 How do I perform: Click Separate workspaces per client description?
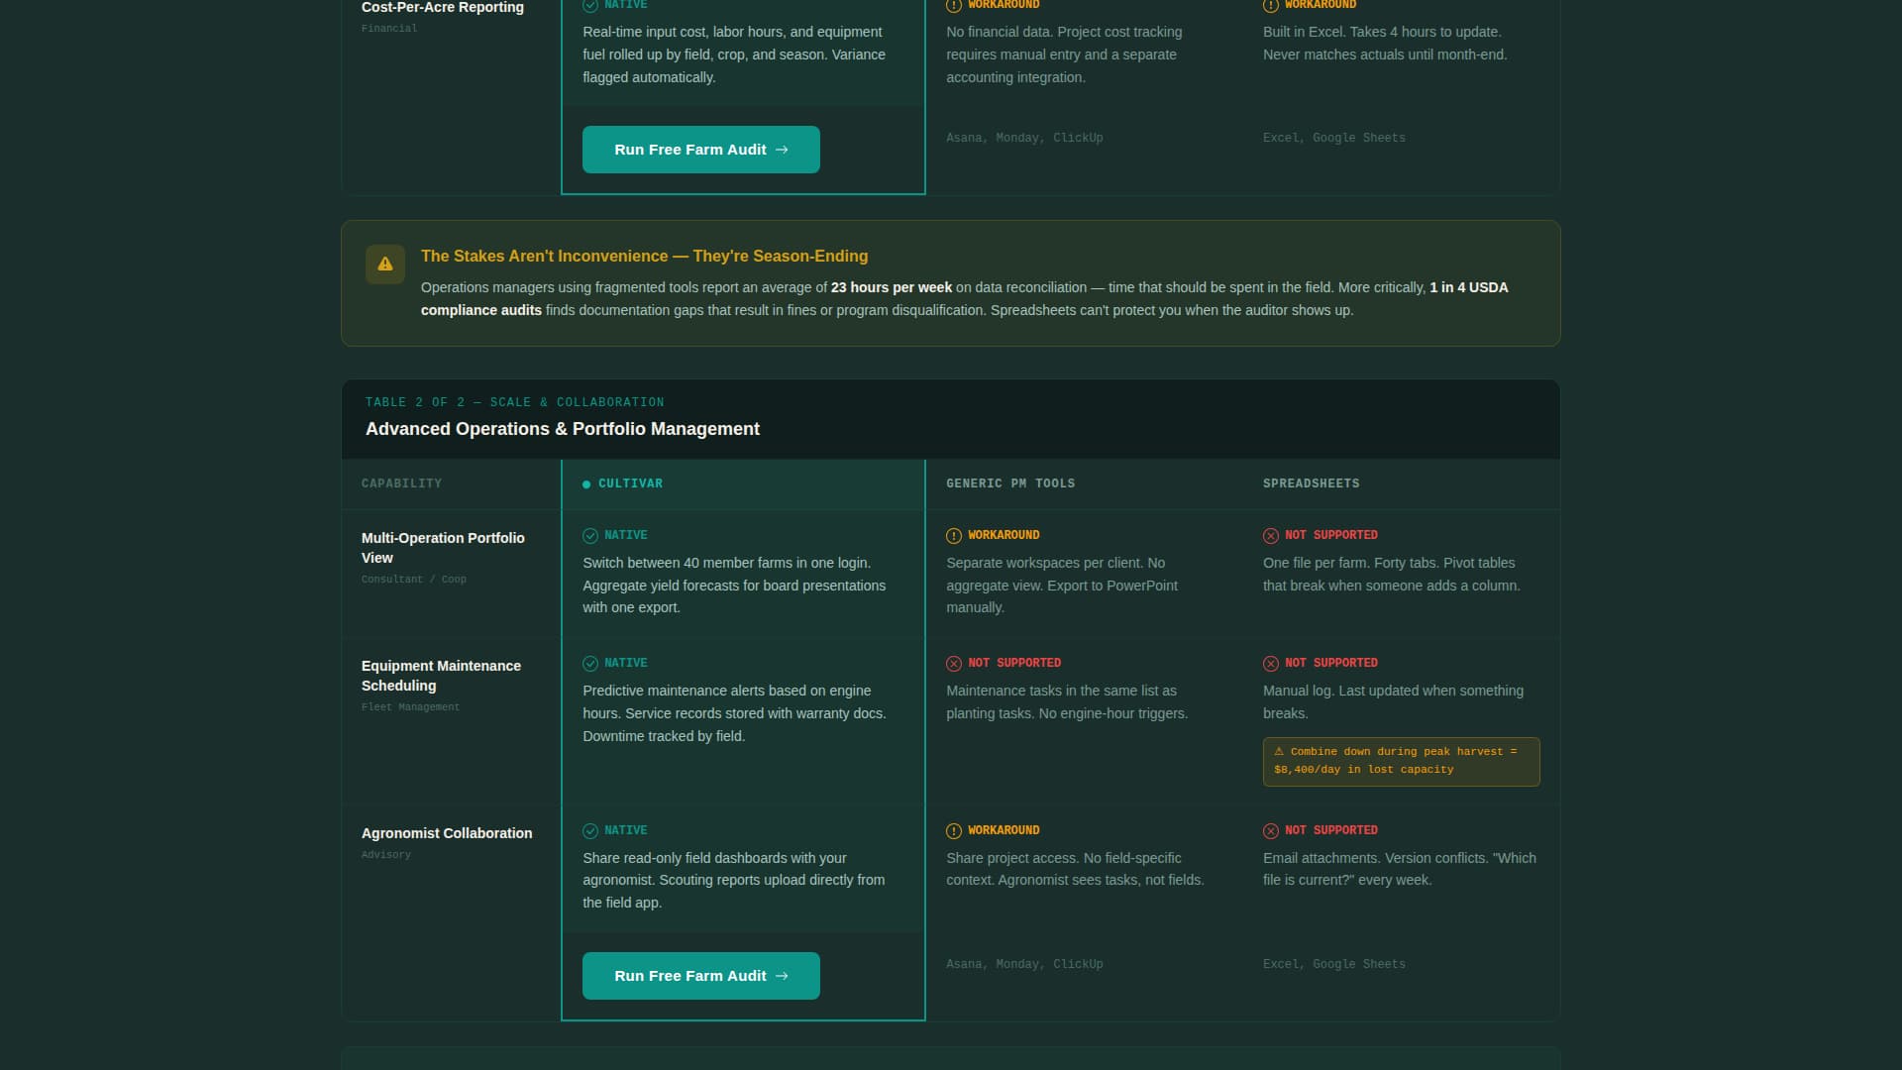1062,586
